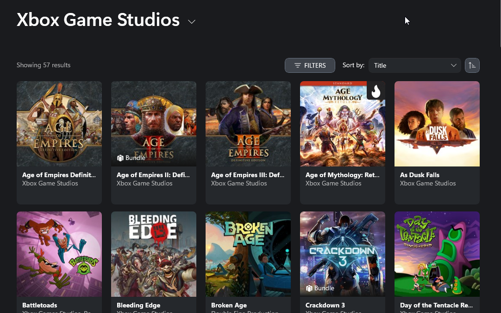Click the 'Sort by:' label
The image size is (501, 313).
pyautogui.click(x=353, y=65)
